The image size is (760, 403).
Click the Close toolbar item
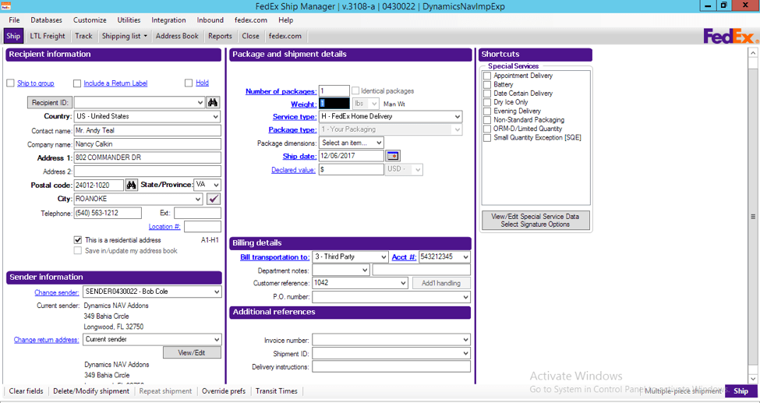click(x=250, y=36)
